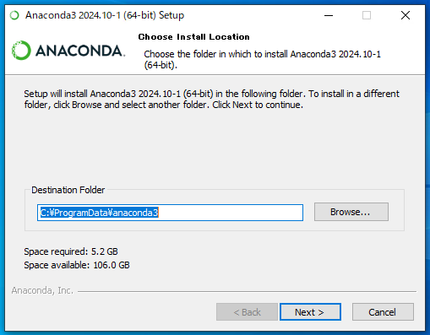Click the disabled Back button

click(x=247, y=312)
